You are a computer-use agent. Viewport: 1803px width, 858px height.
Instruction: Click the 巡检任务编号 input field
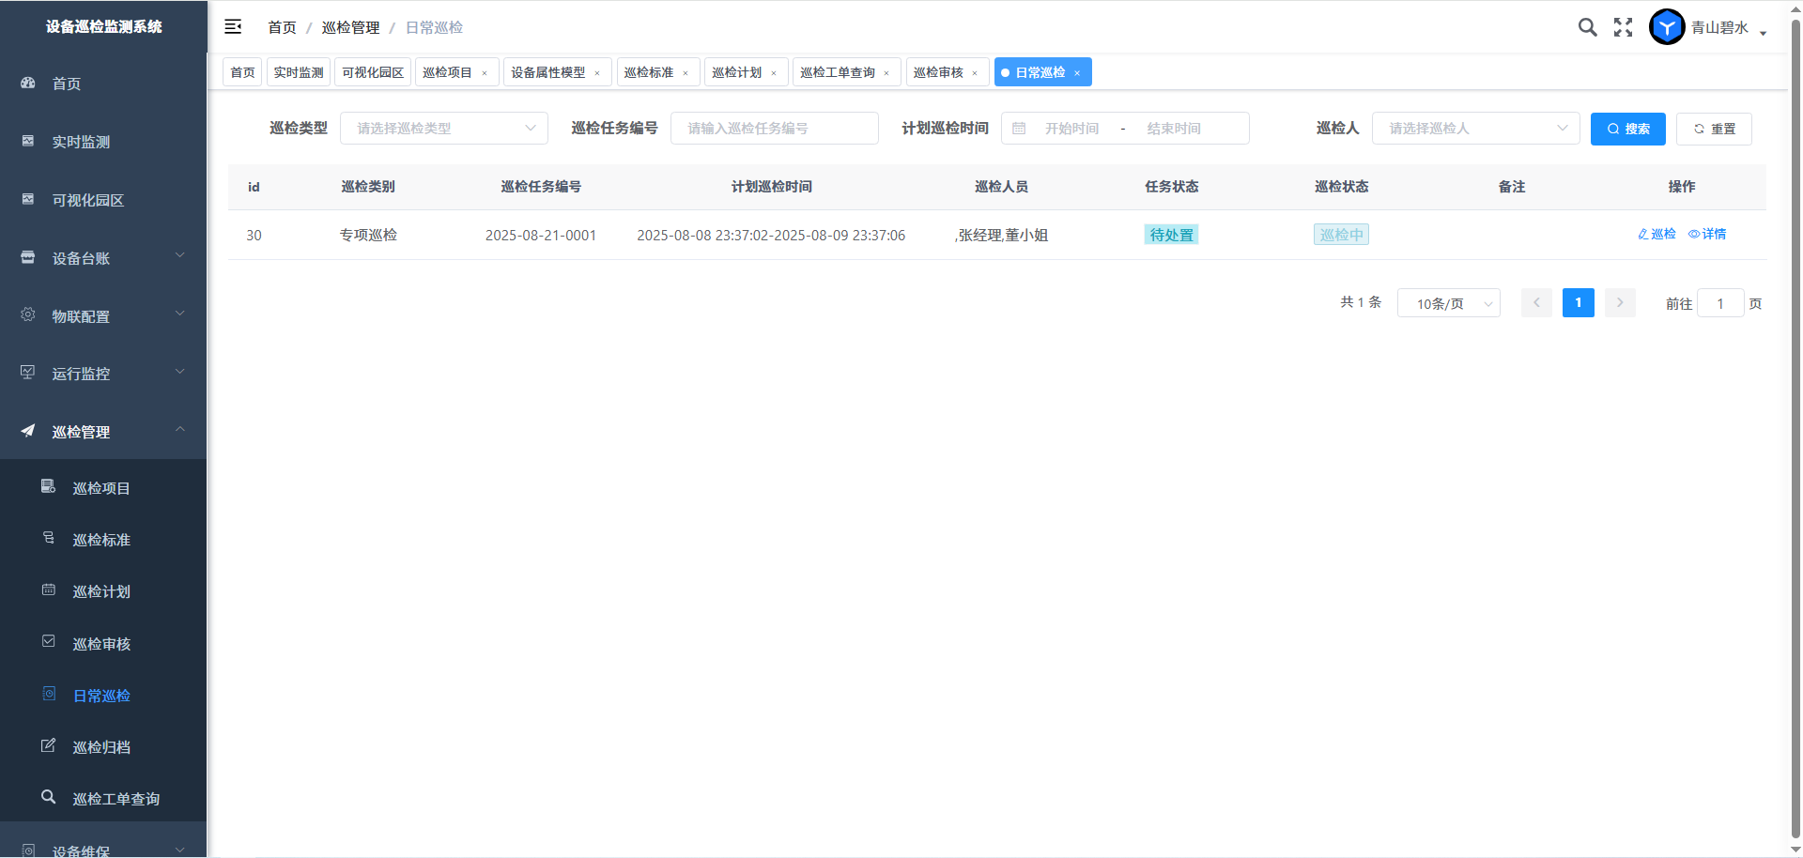click(774, 129)
